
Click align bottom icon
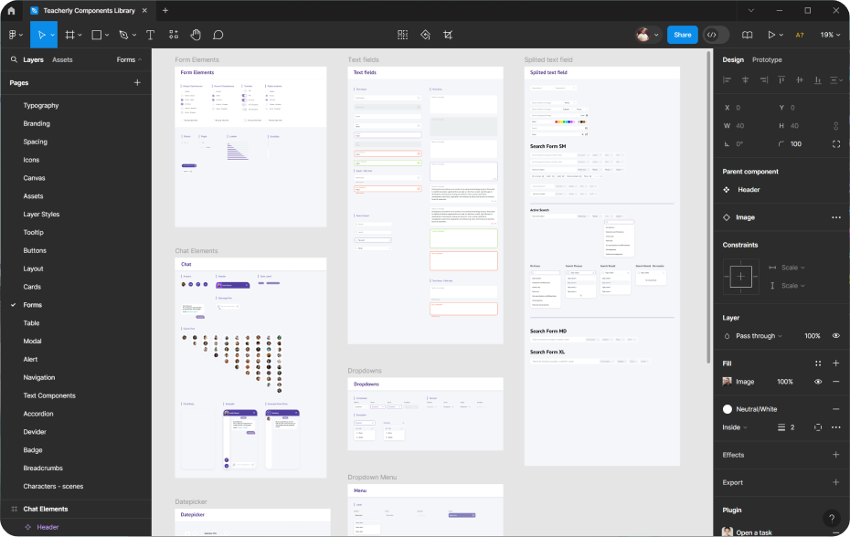(817, 79)
